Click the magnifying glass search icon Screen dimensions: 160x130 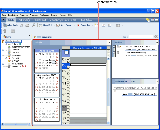(x=34, y=25)
